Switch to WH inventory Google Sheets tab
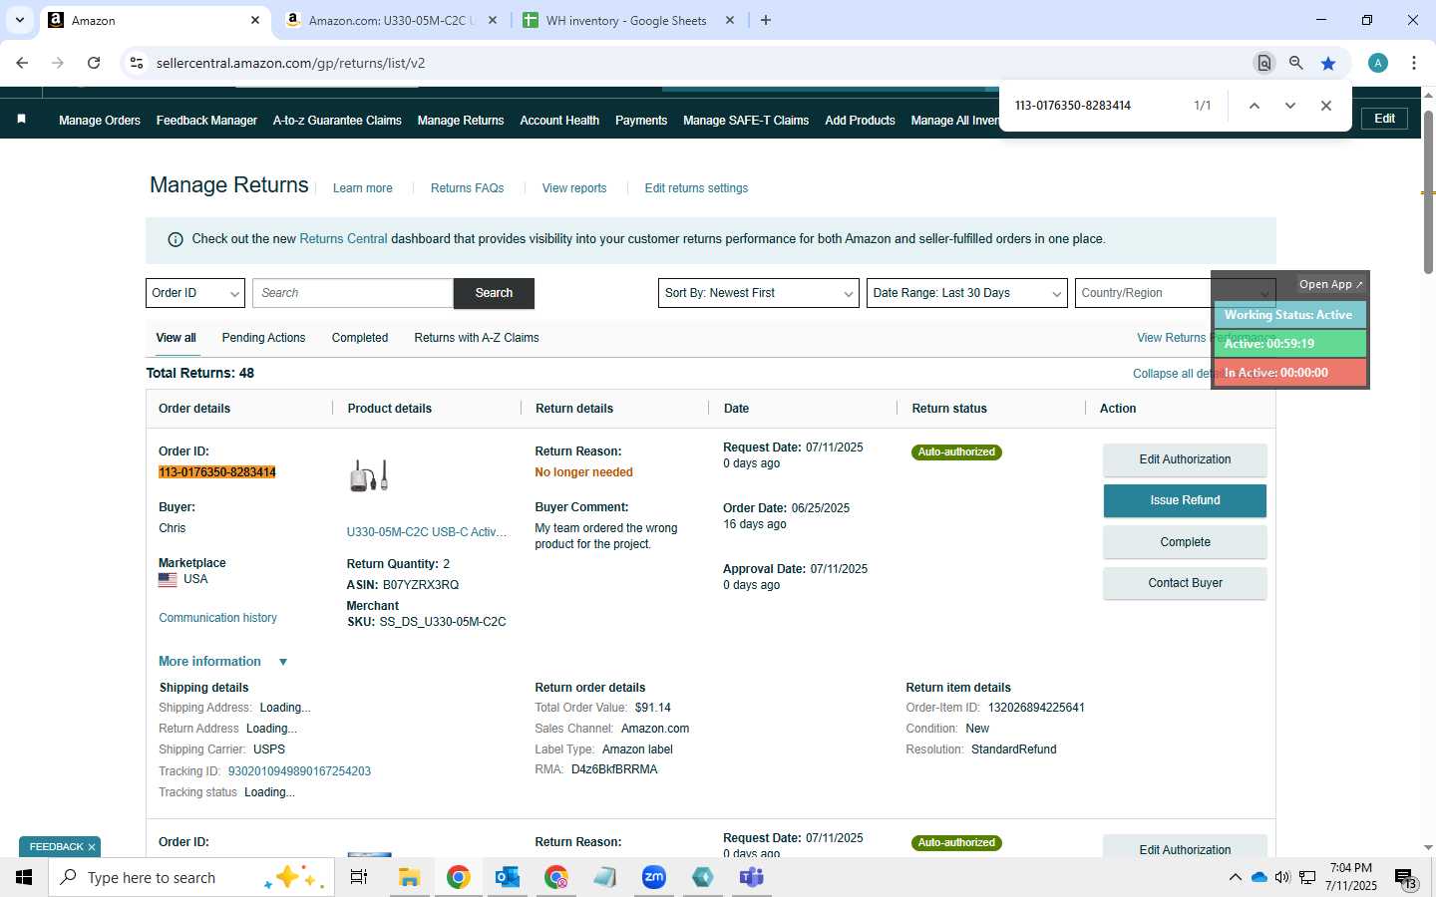This screenshot has height=897, width=1436. click(x=626, y=20)
